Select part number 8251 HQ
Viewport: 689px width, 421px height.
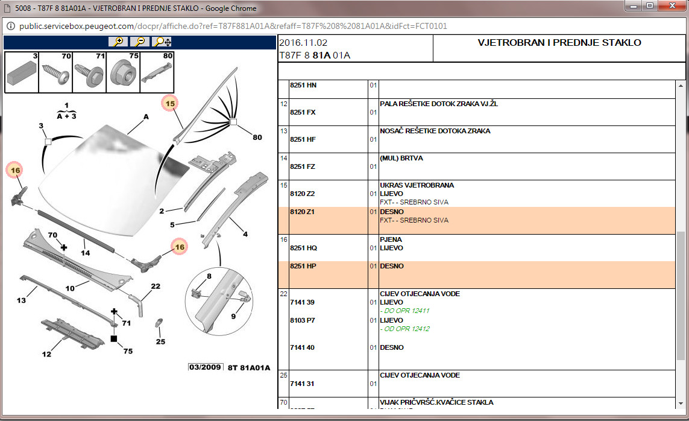[304, 248]
